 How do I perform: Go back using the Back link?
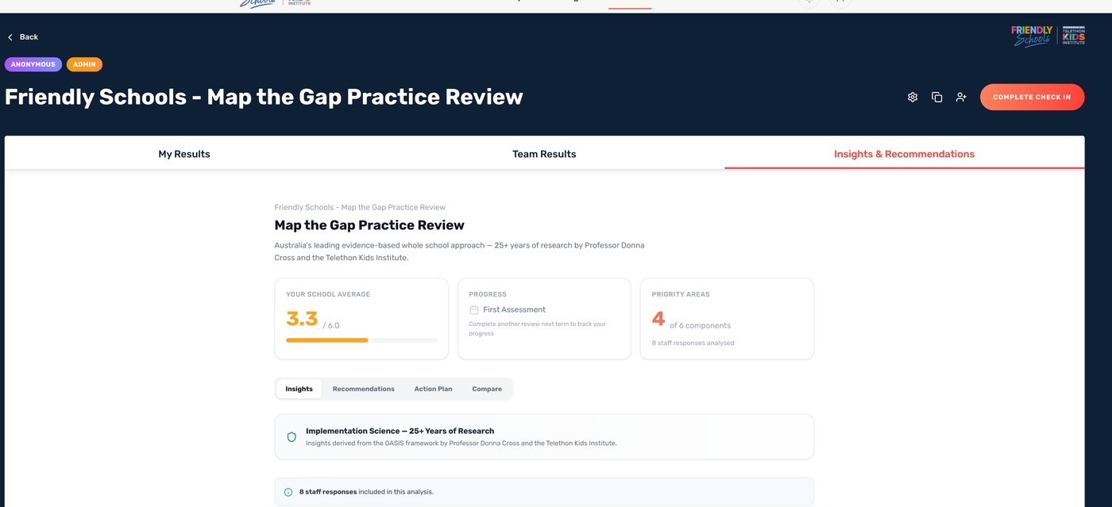click(x=23, y=37)
